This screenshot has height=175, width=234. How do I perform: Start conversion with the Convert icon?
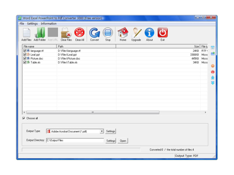click(x=94, y=32)
